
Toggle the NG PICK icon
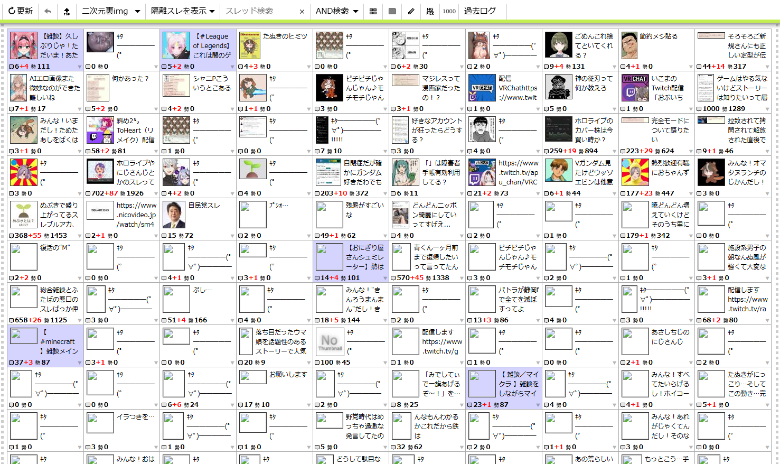point(430,11)
